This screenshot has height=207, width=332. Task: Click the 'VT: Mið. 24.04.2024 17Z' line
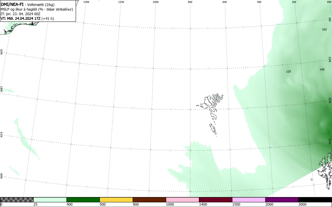27,19
